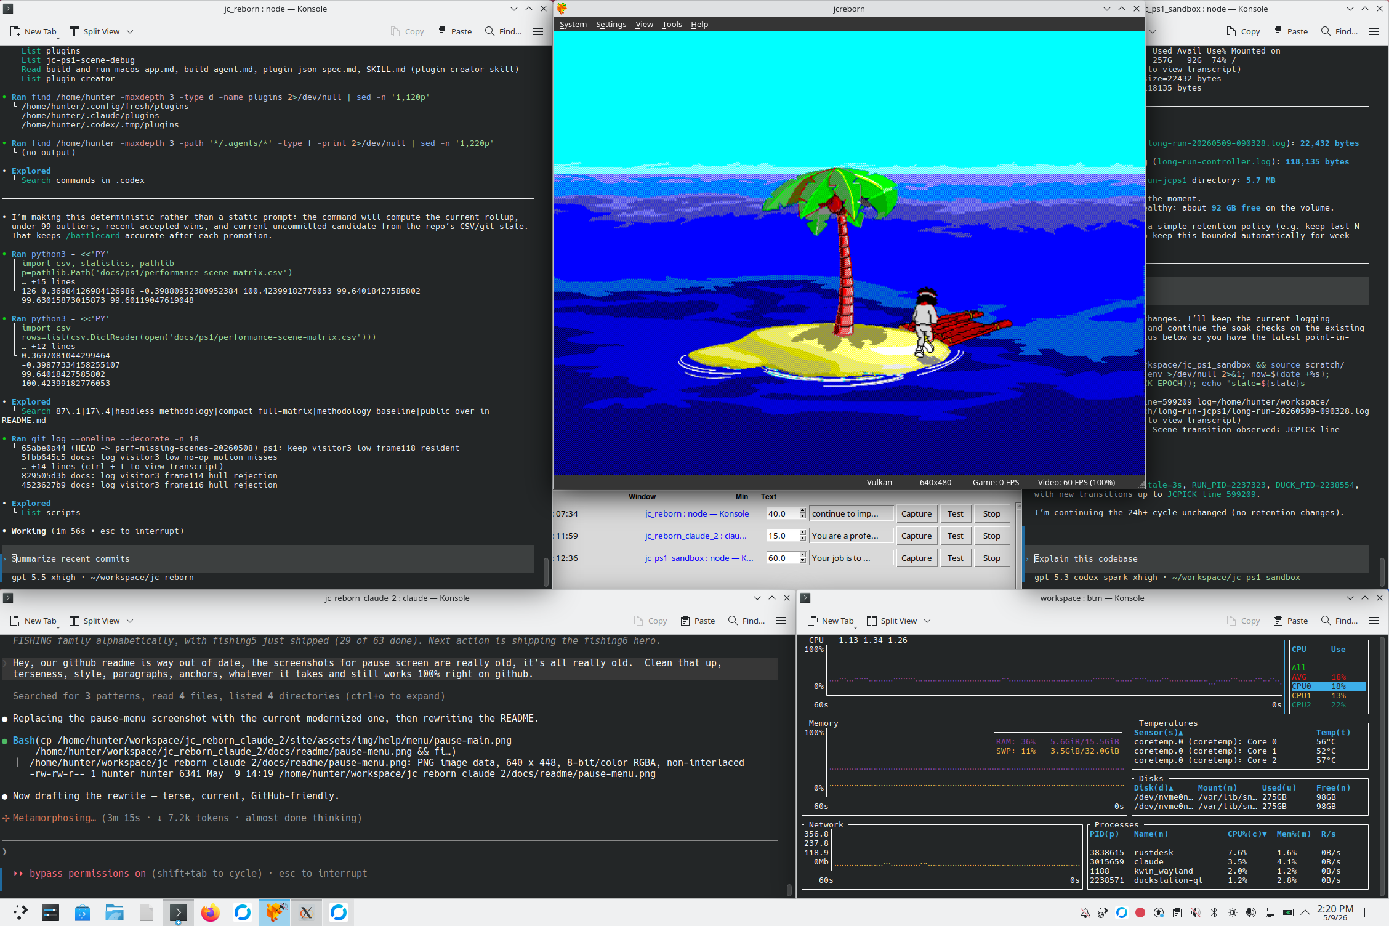Image resolution: width=1389 pixels, height=926 pixels.
Task: Open the microphone tray icon
Action: tap(1251, 912)
